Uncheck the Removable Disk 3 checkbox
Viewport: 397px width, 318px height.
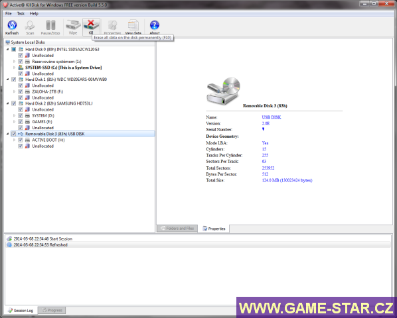coord(14,134)
